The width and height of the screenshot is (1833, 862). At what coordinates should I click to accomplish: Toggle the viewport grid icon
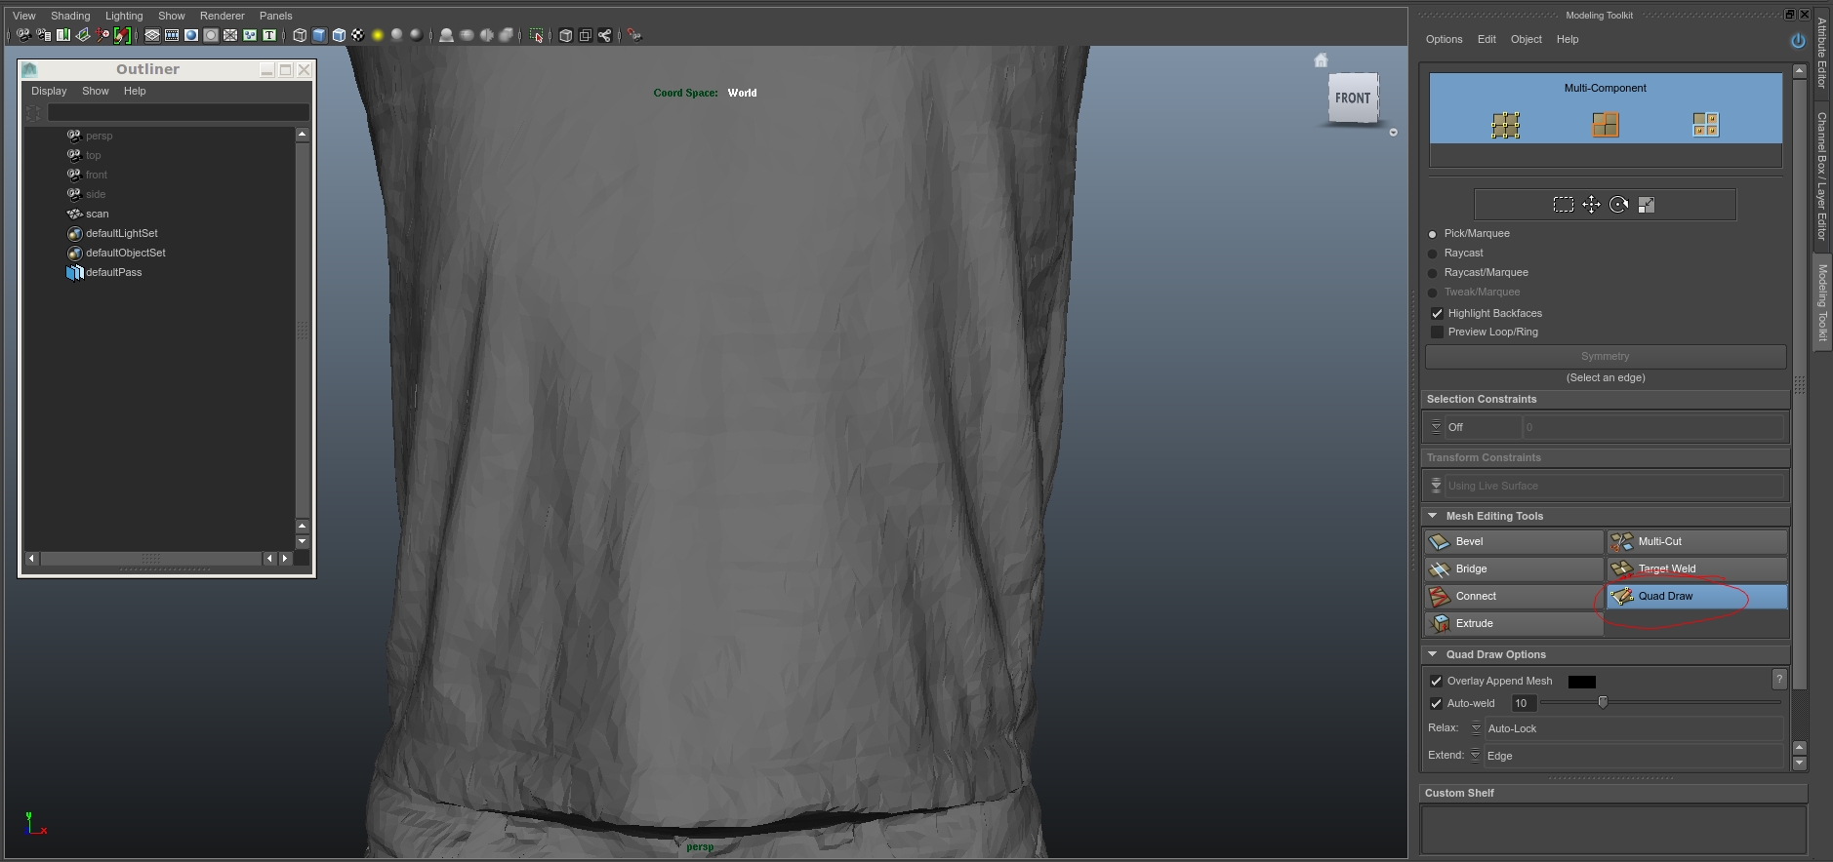click(x=152, y=35)
